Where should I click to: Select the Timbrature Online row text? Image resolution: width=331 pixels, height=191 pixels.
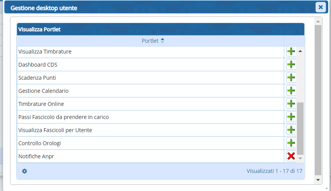[41, 104]
